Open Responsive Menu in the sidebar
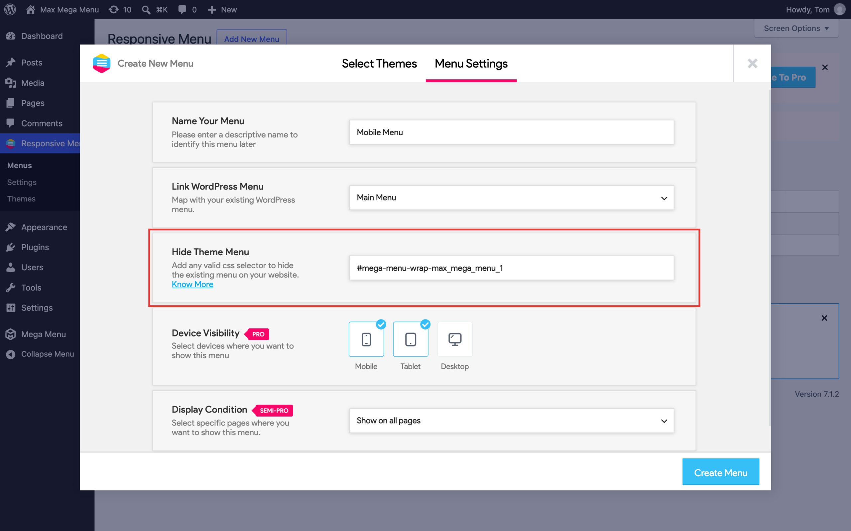851x531 pixels. pos(40,143)
